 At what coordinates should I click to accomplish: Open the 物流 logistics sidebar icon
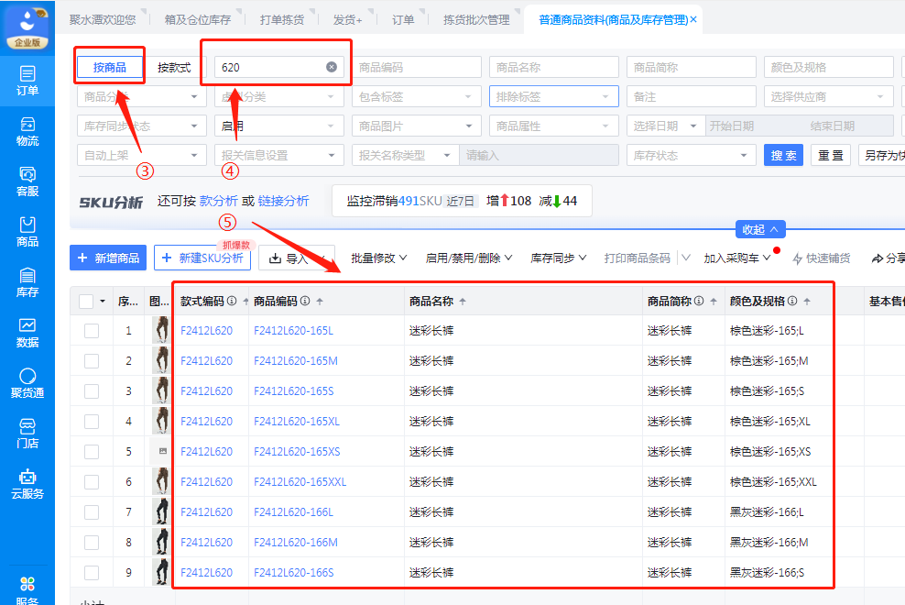(x=27, y=131)
